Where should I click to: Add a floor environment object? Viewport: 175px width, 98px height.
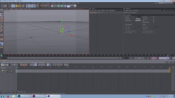click(x=68, y=6)
